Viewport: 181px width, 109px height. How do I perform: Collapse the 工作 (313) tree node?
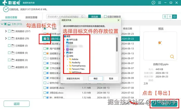tap(2, 24)
